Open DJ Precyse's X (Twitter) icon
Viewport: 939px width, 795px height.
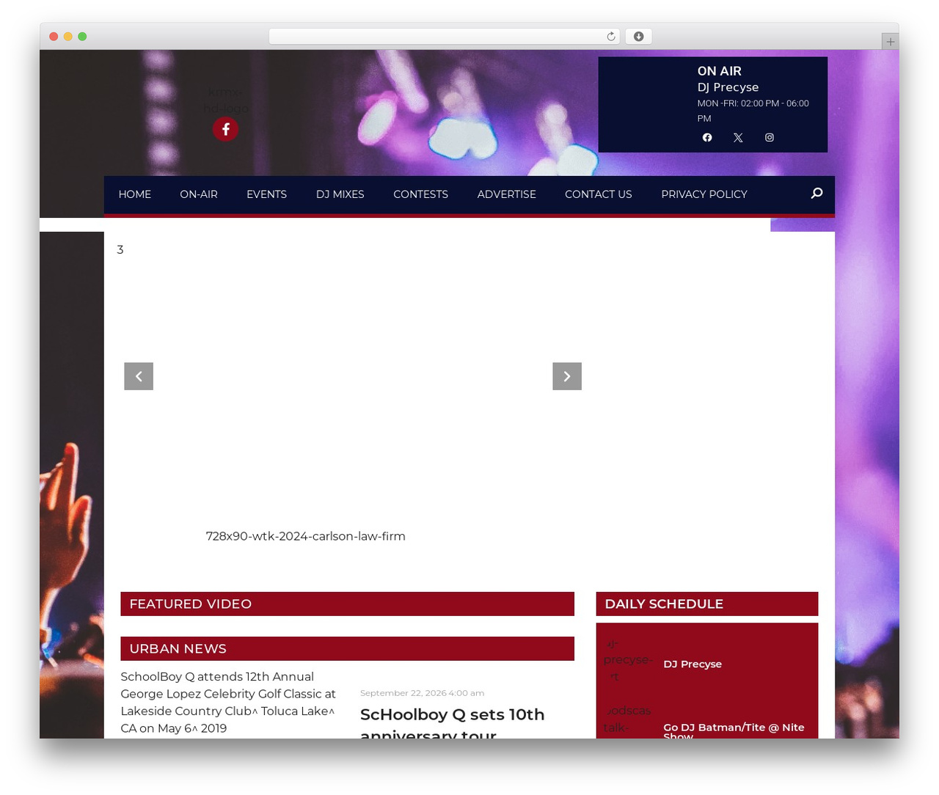coord(738,138)
